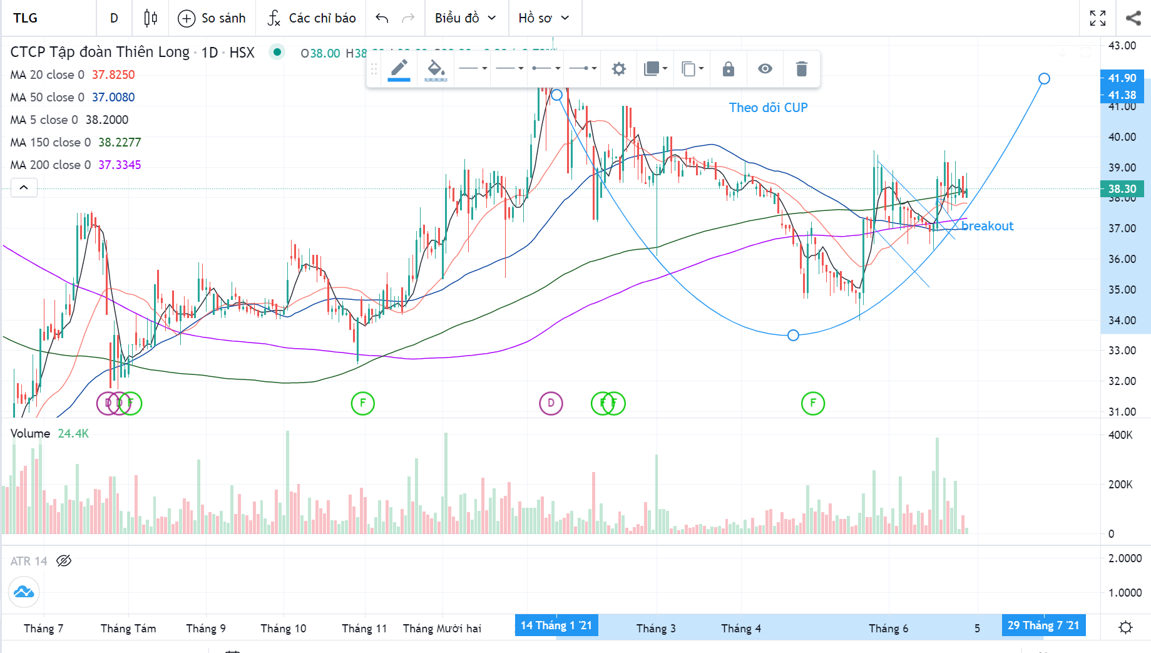
Task: Open the Các chỉ báo indicators menu
Action: 312,18
